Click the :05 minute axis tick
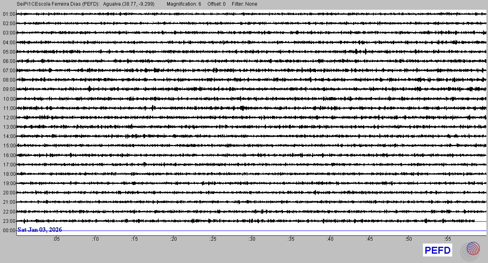This screenshot has width=488, height=263. point(57,239)
